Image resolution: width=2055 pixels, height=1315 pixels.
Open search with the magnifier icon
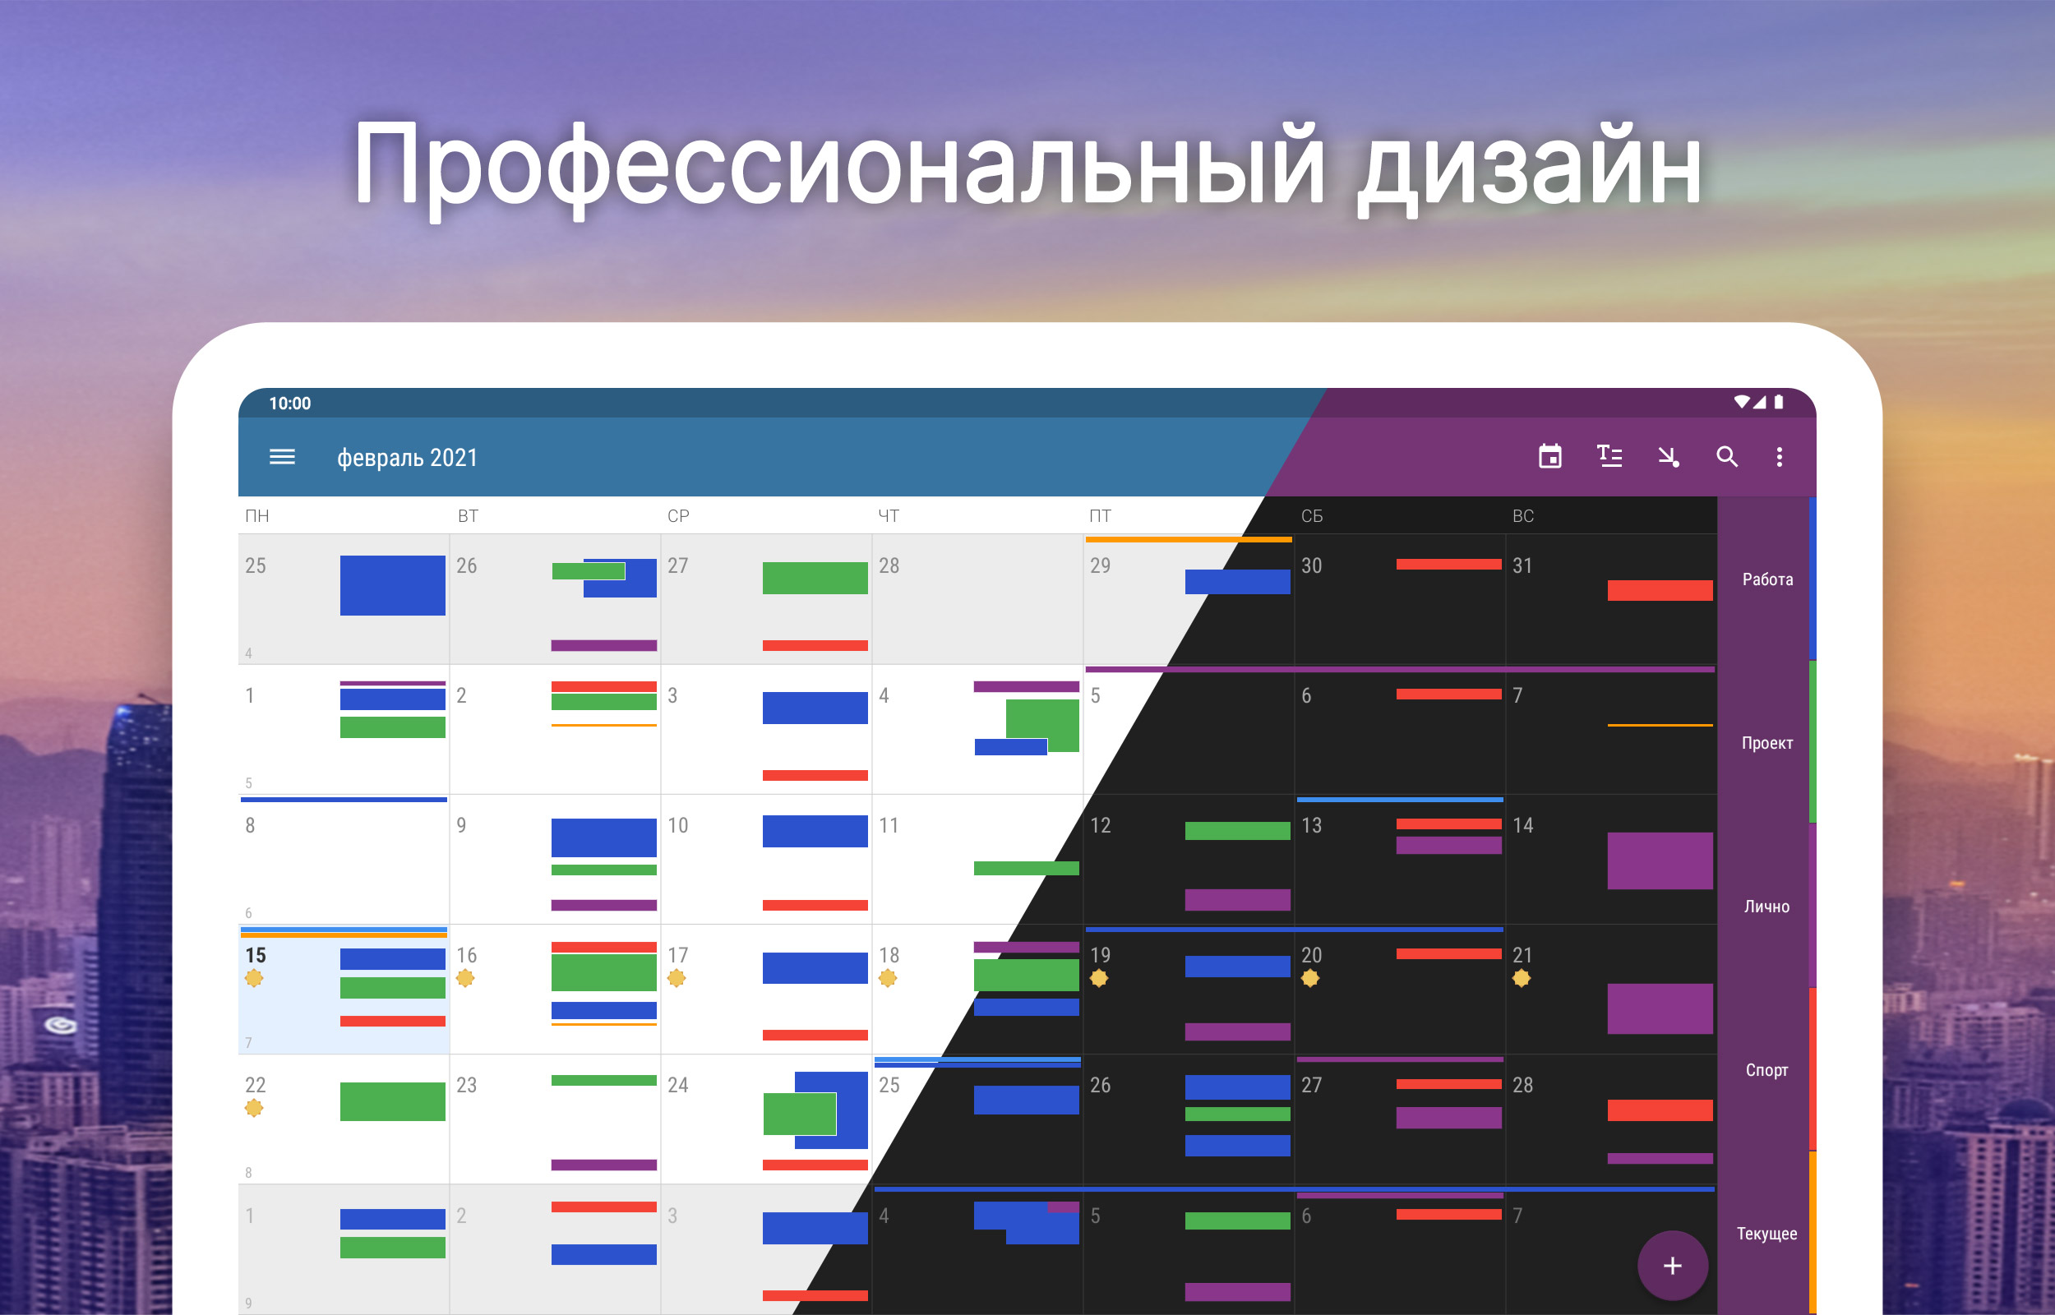point(1726,457)
